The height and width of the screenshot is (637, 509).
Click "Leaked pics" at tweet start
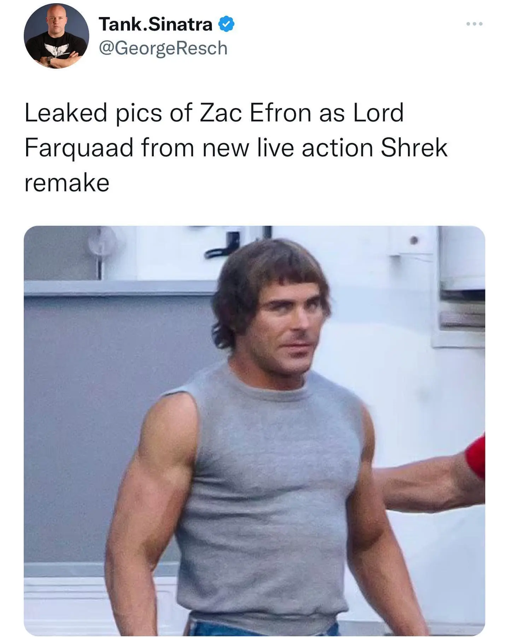(x=93, y=114)
